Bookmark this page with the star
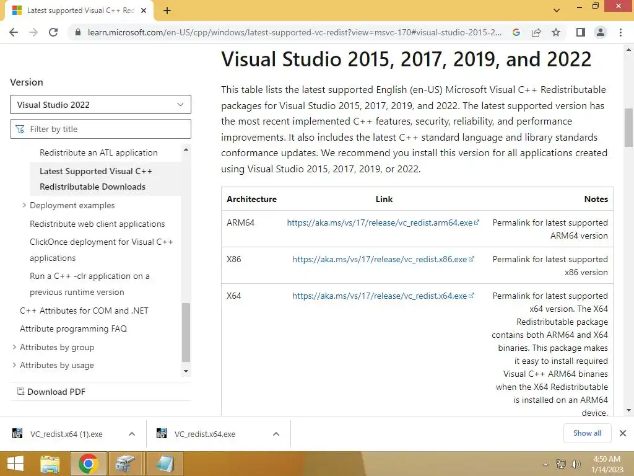 click(x=556, y=32)
